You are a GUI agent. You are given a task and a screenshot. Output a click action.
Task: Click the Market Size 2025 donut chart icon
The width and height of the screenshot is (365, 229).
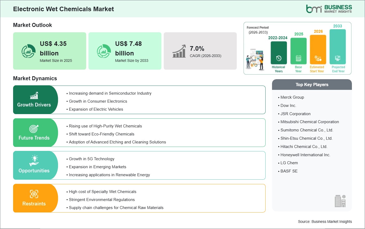click(28, 51)
